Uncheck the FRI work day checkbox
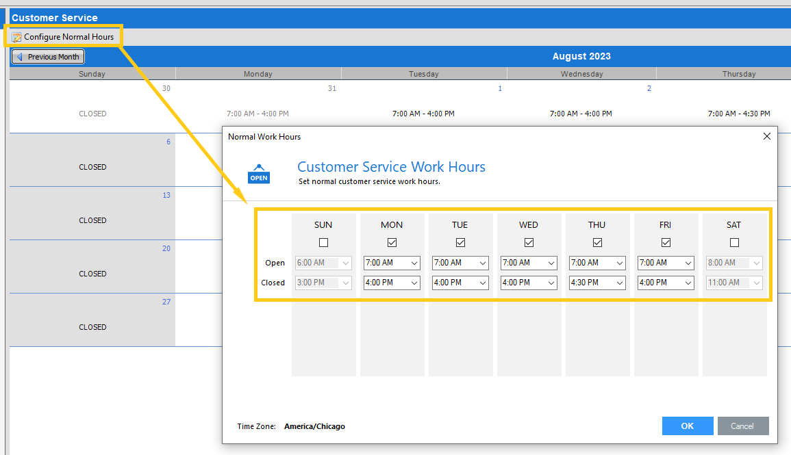791x455 pixels. [x=666, y=243]
